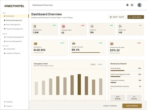Image resolution: width=147 pixels, height=110 pixels.
Task: Click the Total Revenue money icon
Action: [x=35, y=43]
